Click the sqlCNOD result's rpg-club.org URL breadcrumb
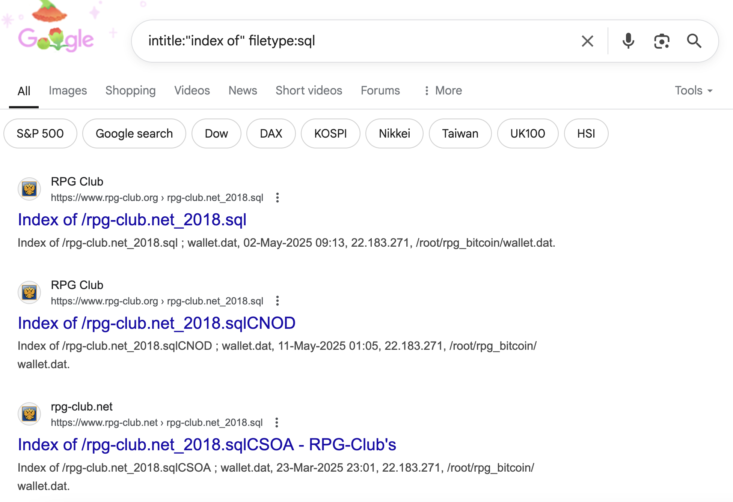This screenshot has width=733, height=502. (157, 301)
